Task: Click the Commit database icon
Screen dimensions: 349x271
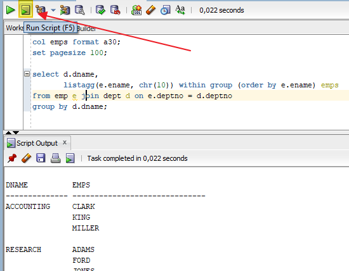Action: coord(100,10)
